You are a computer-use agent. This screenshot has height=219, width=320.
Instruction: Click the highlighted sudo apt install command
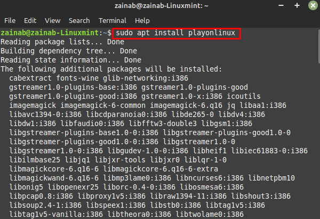[x=175, y=33]
